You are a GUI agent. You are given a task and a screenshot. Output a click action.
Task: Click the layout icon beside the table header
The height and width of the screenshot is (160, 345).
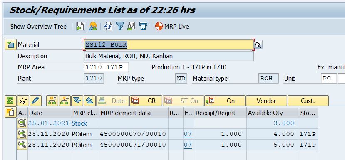[x=10, y=112]
